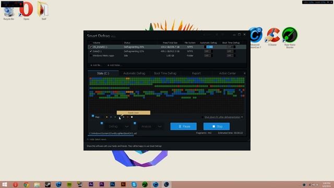Expand the Analyze button dropdown arrow
The height and width of the screenshot is (188, 334).
(160, 126)
